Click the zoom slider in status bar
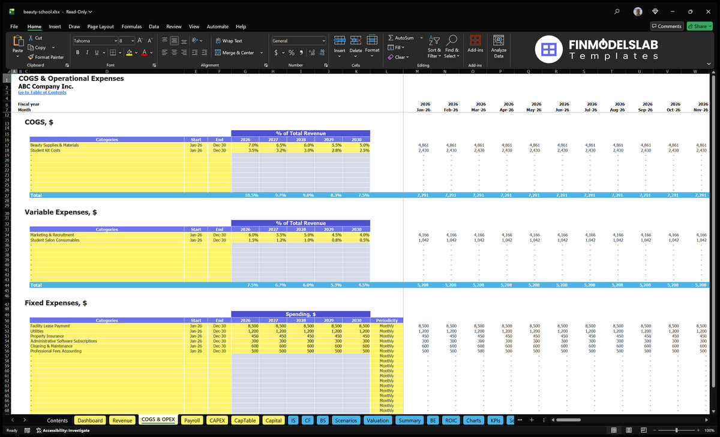The image size is (720, 437). pyautogui.click(x=676, y=430)
